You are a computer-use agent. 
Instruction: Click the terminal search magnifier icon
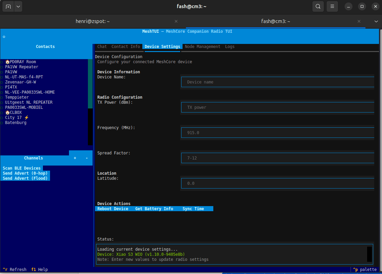318,6
